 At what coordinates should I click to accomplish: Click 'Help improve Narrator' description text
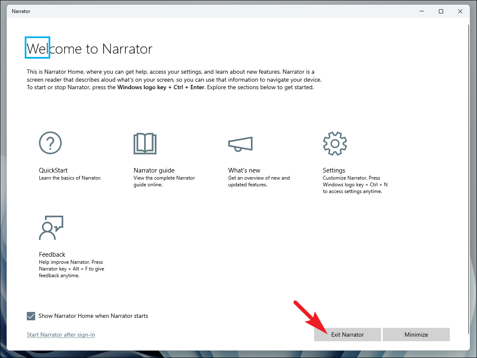(x=72, y=269)
